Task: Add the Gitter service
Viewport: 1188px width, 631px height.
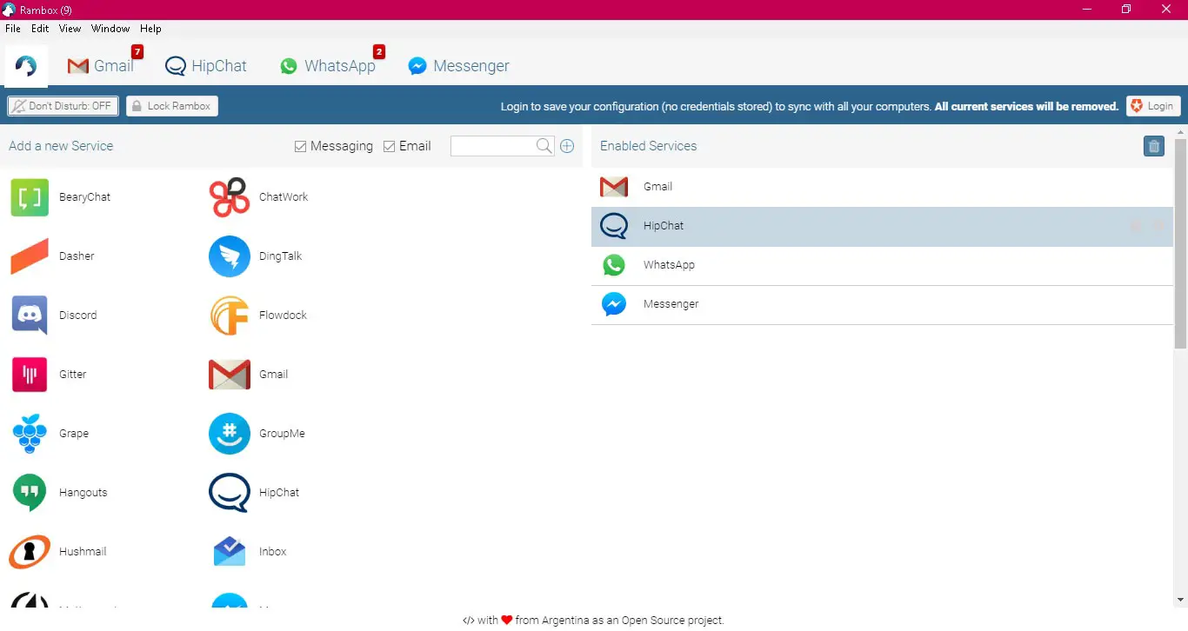Action: 30,375
